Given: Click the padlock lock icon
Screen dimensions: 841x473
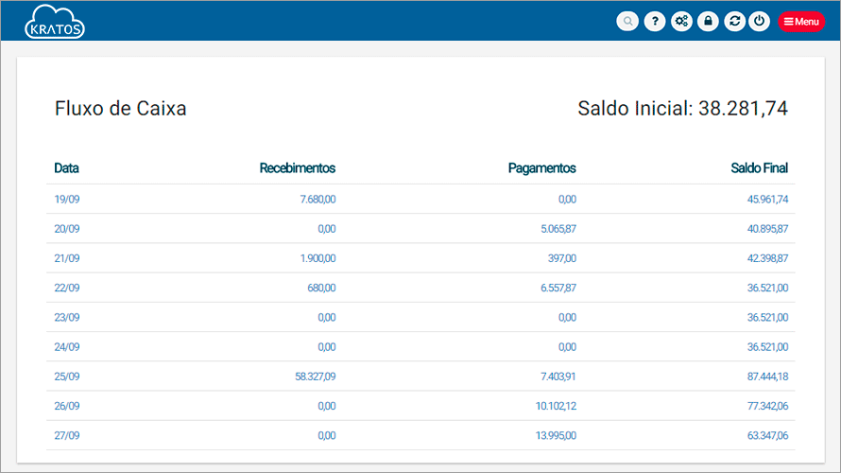Looking at the screenshot, I should (x=708, y=22).
